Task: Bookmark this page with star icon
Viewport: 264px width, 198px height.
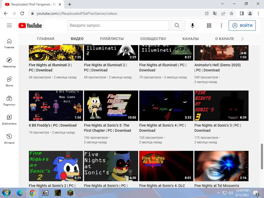Action: 232,13
